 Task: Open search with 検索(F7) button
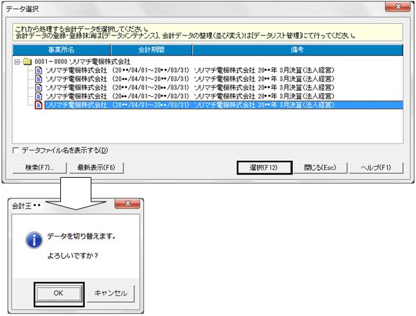click(40, 167)
